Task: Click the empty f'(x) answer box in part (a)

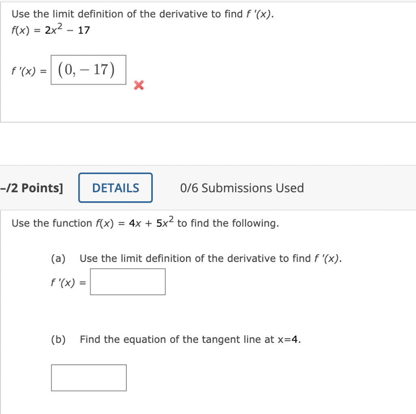Action: (x=128, y=281)
